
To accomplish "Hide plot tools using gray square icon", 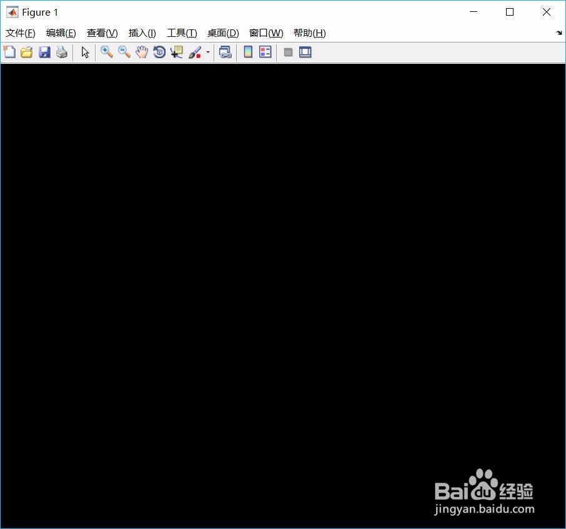I will (x=288, y=53).
